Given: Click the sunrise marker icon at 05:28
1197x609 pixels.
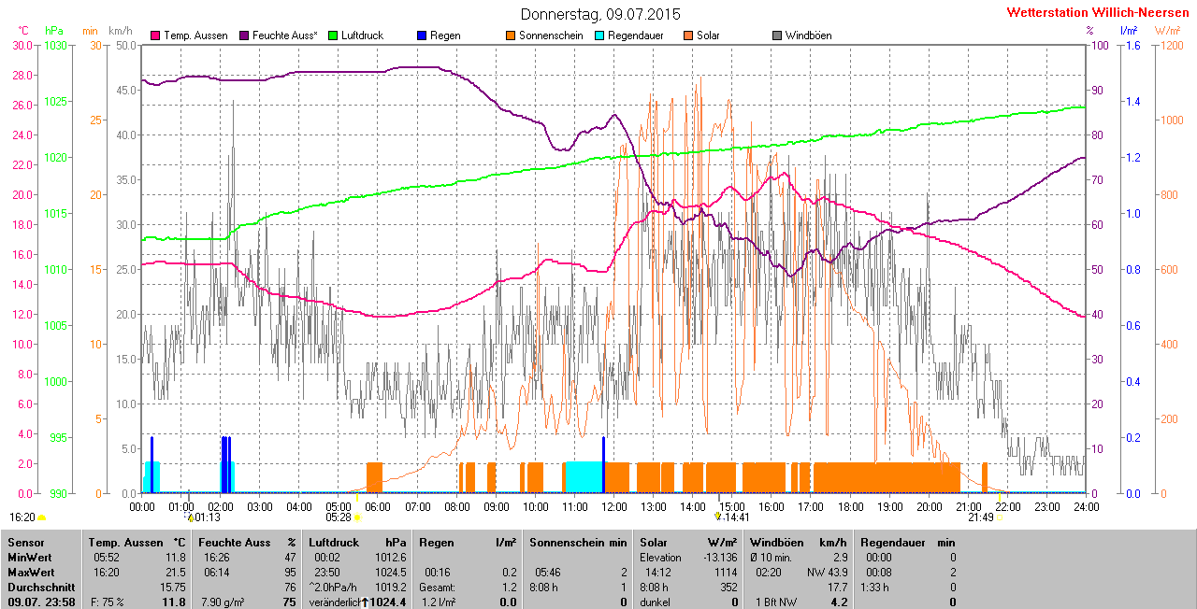Looking at the screenshot, I should [x=357, y=517].
